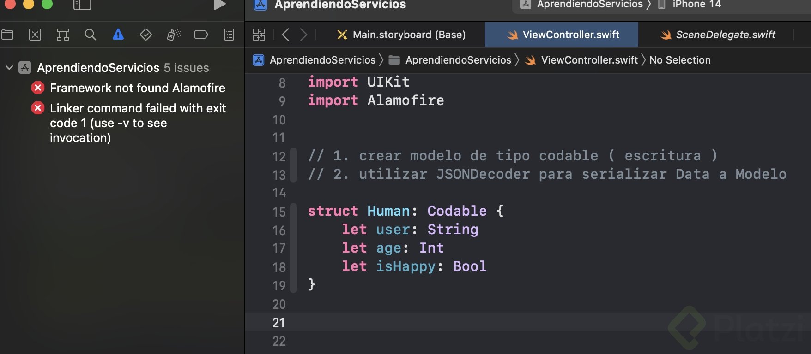Open the Find navigator magnifier
The height and width of the screenshot is (354, 811).
(x=91, y=35)
